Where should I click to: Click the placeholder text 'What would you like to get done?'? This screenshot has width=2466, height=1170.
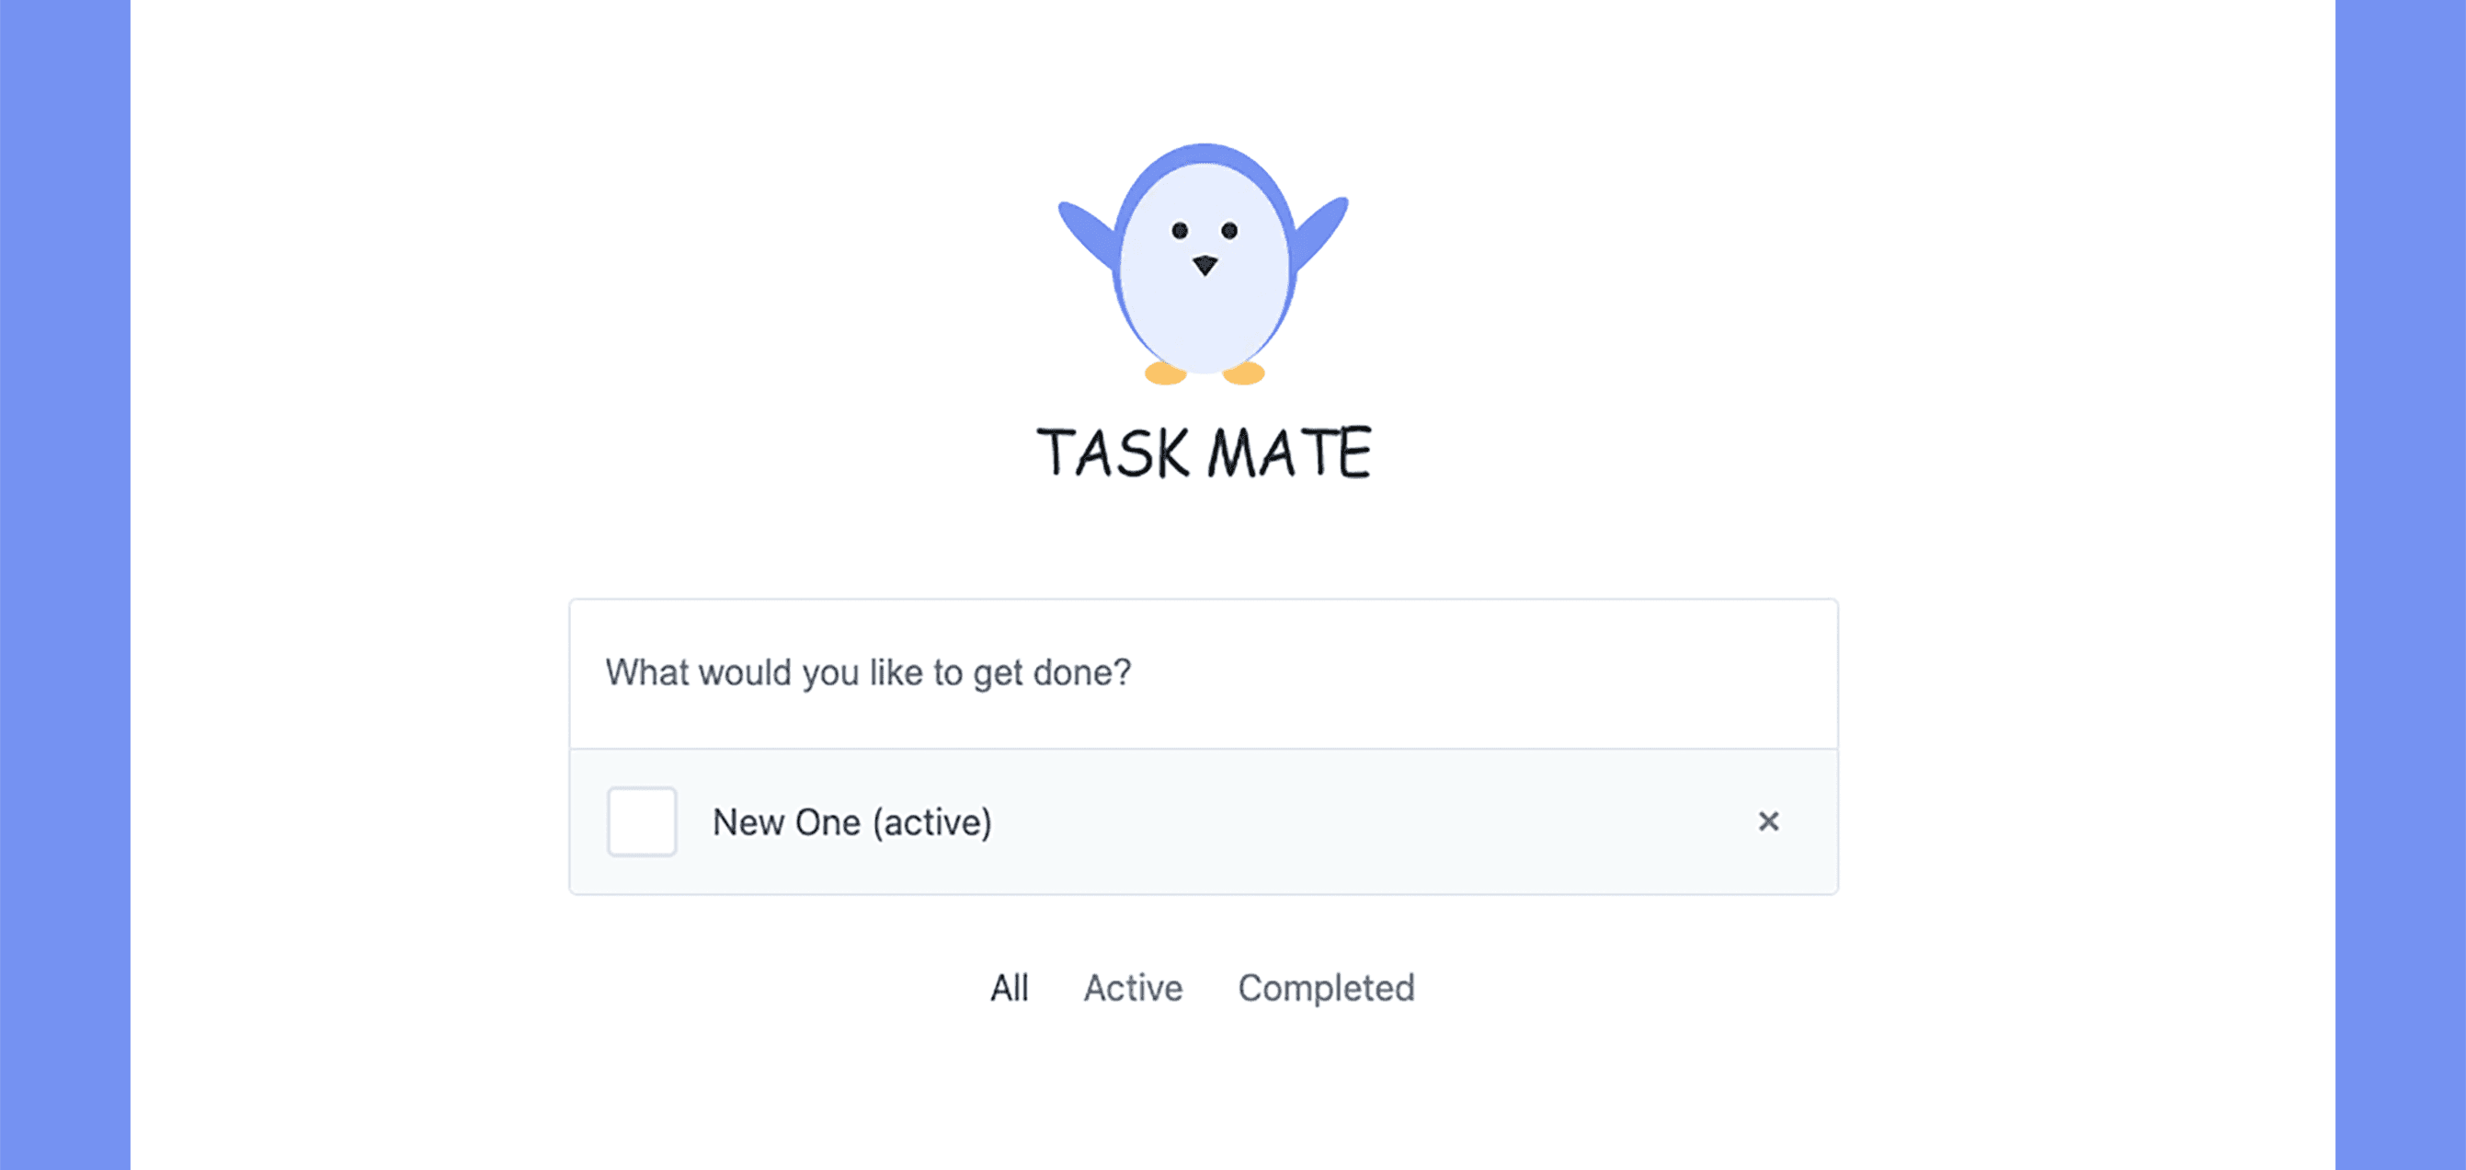point(867,673)
